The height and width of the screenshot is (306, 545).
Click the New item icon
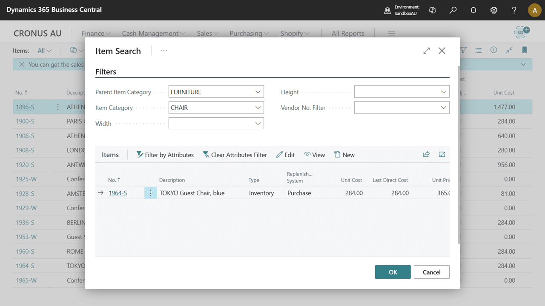tap(337, 155)
